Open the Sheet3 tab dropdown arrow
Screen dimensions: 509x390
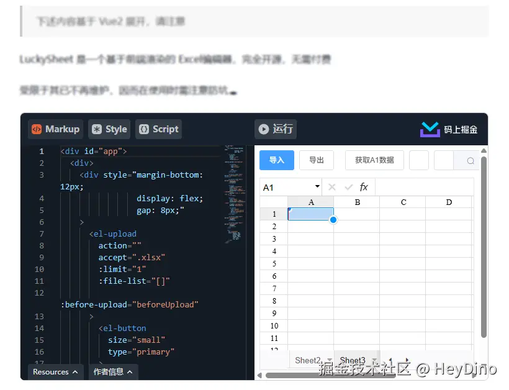(374, 360)
